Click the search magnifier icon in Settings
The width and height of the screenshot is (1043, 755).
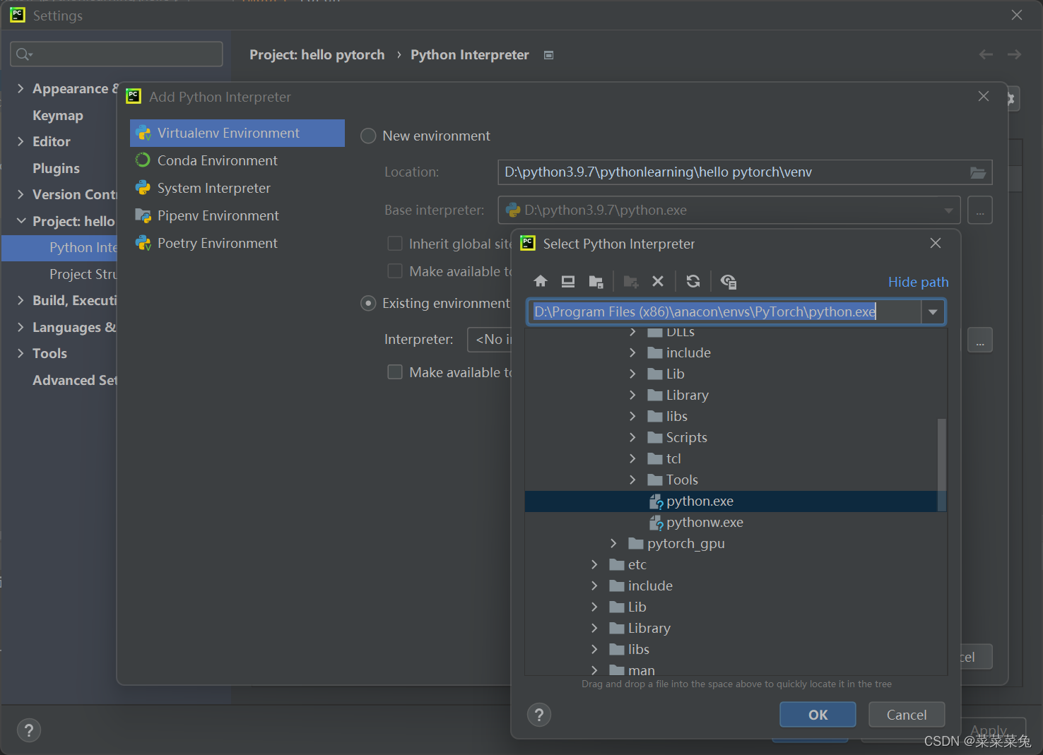pyautogui.click(x=24, y=54)
